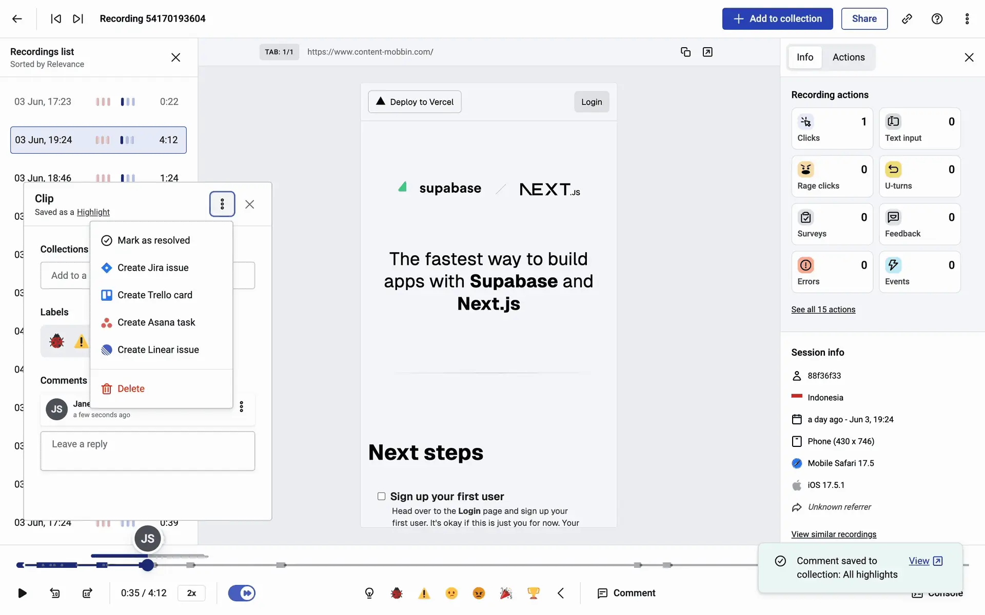Collapse the reactions with the chevron arrow
Viewport: 985px width, 615px height.
(561, 593)
